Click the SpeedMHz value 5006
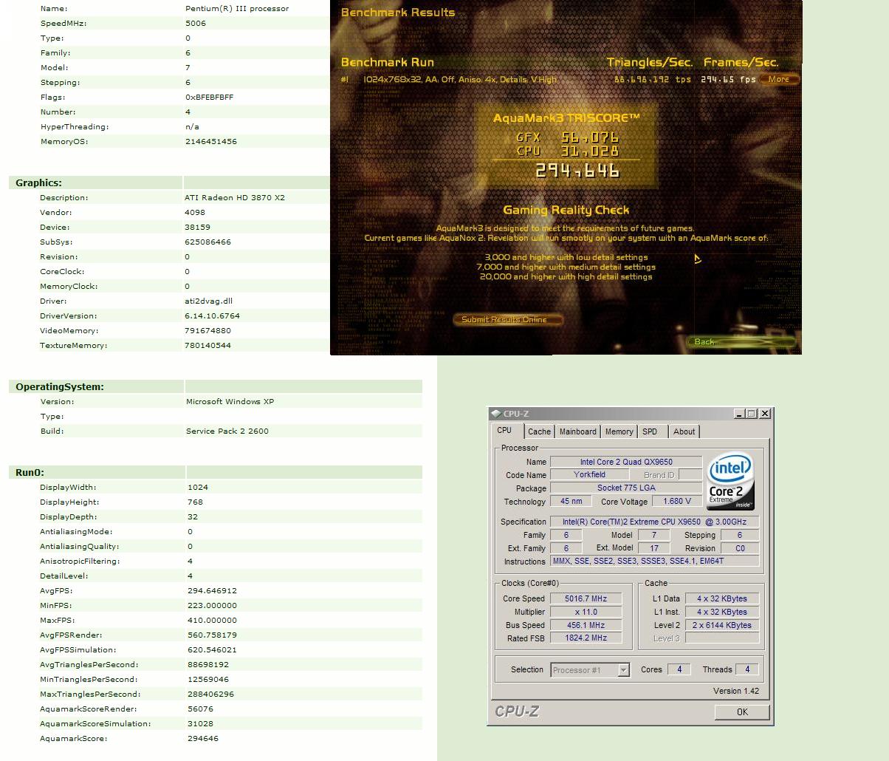Viewport: 889px width, 761px height. (x=196, y=23)
